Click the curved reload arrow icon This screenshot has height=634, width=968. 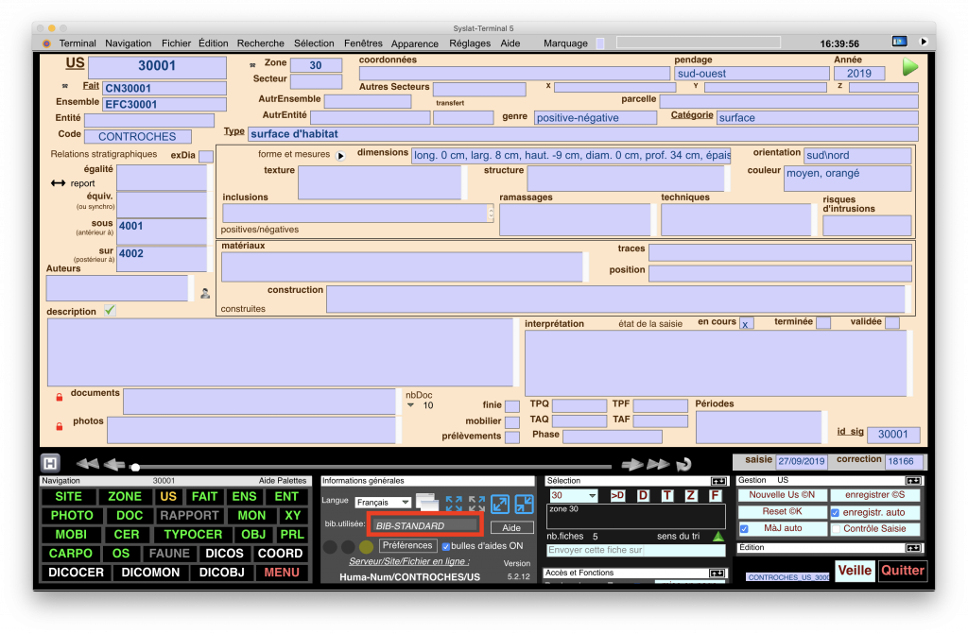[x=683, y=464]
